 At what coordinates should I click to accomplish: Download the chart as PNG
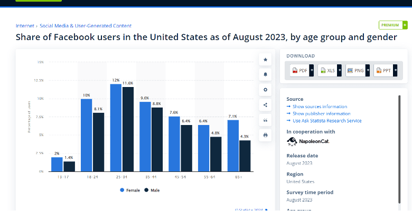click(x=358, y=70)
